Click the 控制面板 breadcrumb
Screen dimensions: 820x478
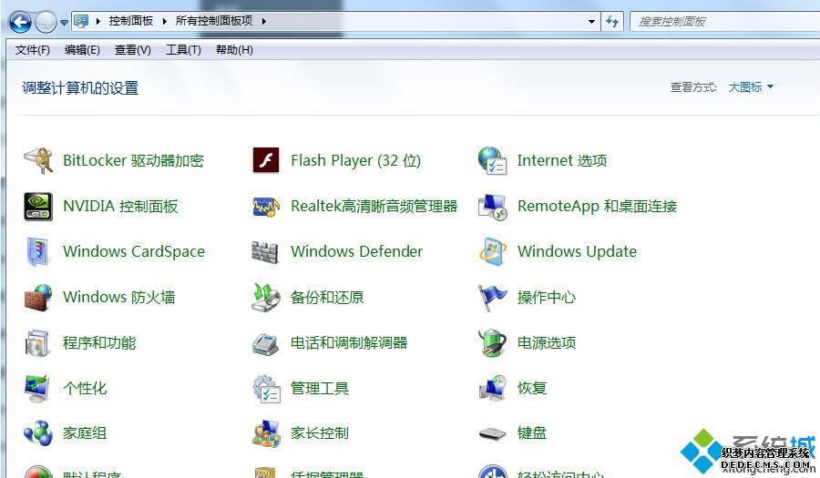pyautogui.click(x=130, y=21)
